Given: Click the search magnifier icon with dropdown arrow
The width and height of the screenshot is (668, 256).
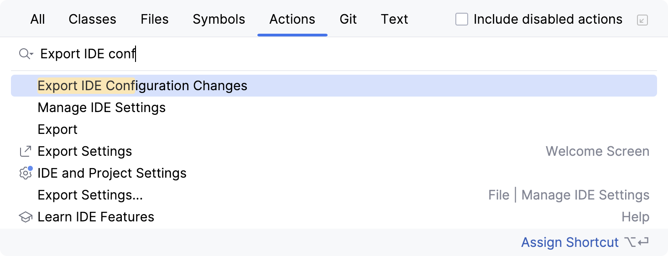Looking at the screenshot, I should [26, 54].
